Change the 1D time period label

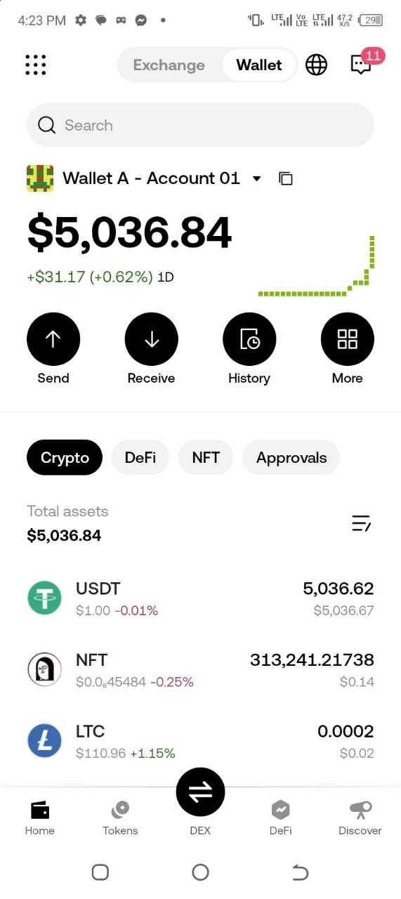coord(166,277)
